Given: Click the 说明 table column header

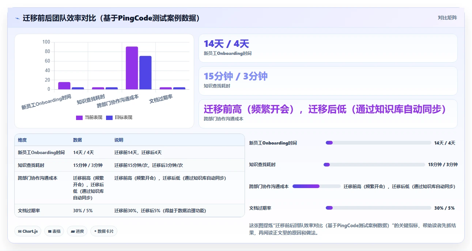Looking at the screenshot, I should (x=119, y=140).
